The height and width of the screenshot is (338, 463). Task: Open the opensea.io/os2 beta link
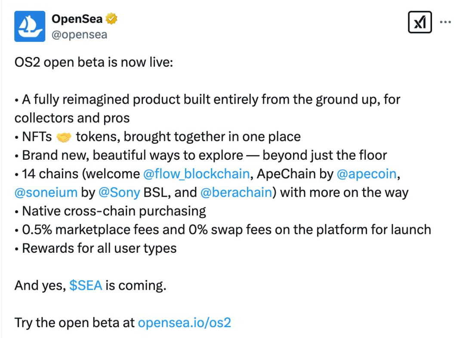[184, 322]
